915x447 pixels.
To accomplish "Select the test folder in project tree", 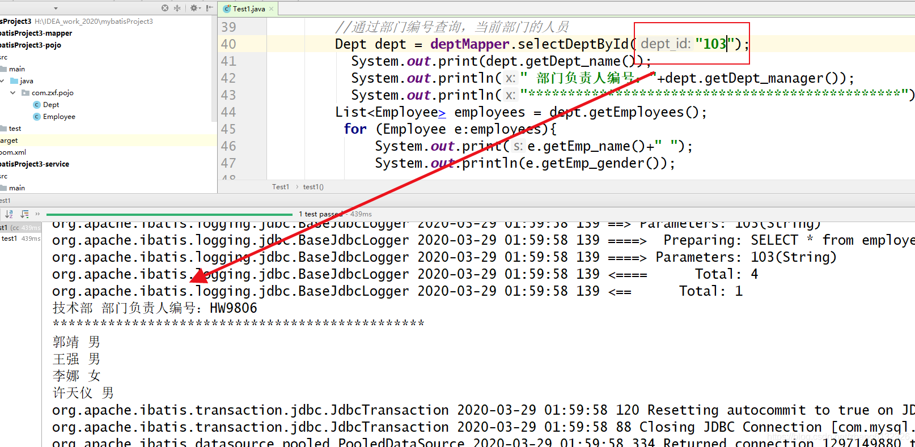I will click(15, 129).
